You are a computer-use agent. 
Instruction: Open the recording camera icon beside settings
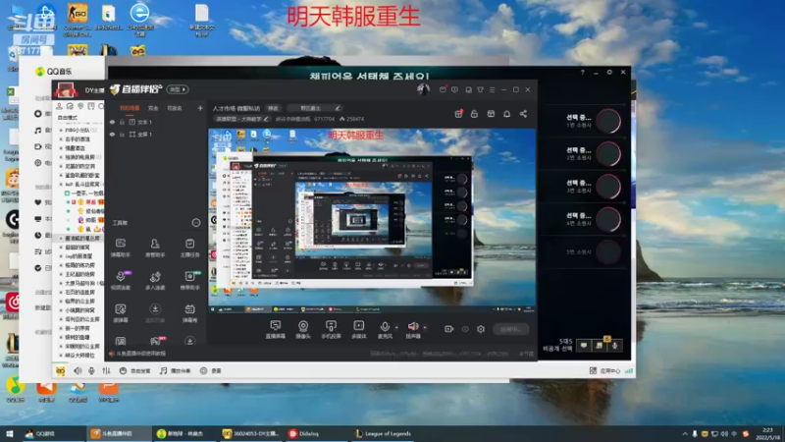click(448, 329)
